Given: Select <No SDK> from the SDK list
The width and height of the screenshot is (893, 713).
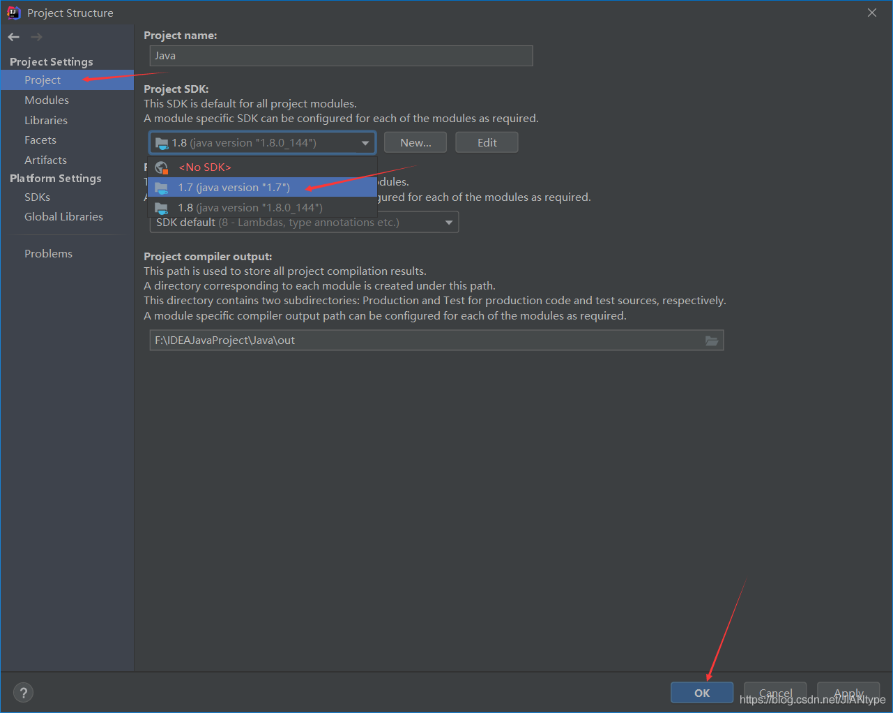Looking at the screenshot, I should click(262, 167).
